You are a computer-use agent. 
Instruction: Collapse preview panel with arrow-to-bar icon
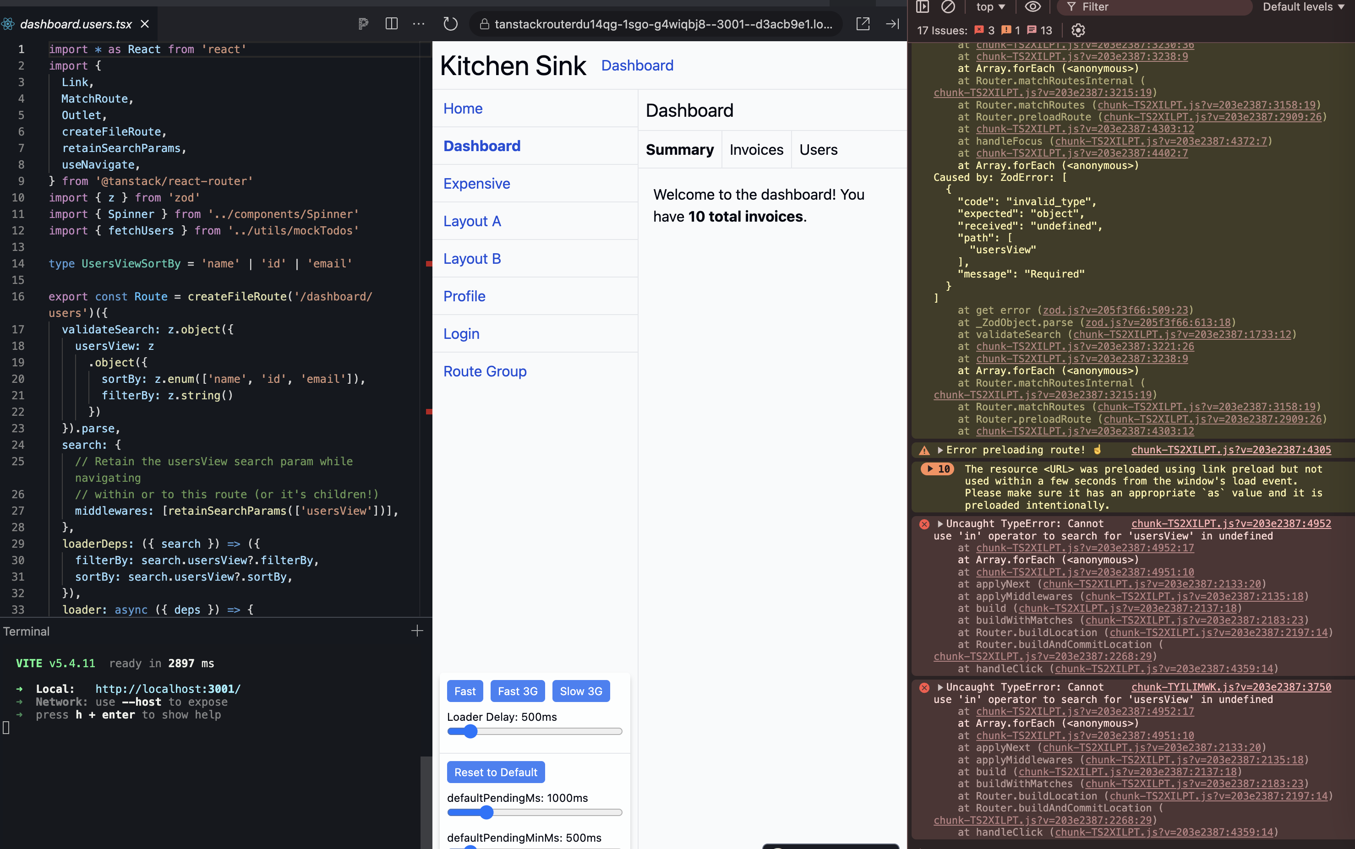892,24
